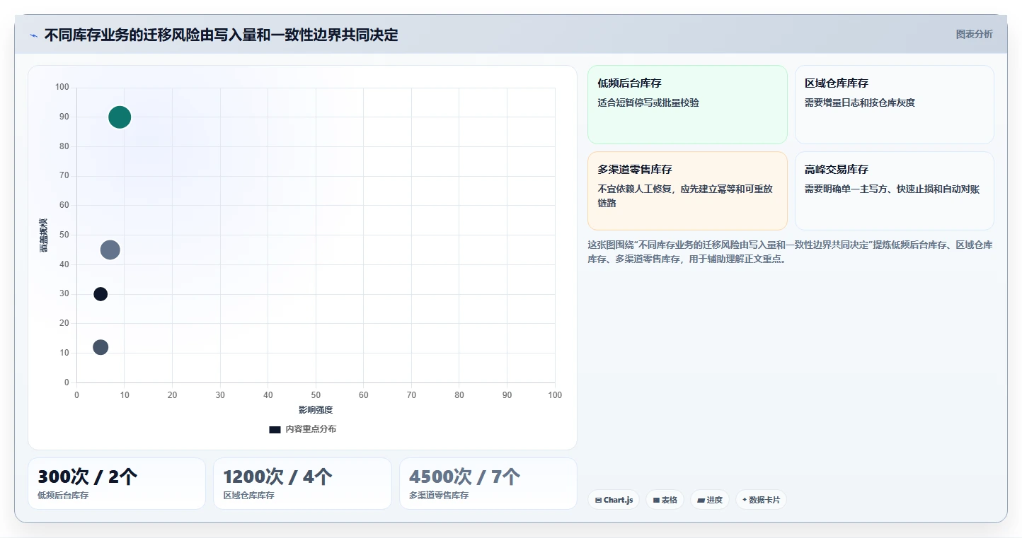Open the 区域仓库库存 info card

pos(895,105)
